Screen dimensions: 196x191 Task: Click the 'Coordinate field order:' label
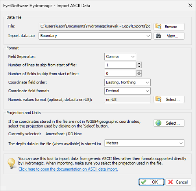tap(28, 82)
